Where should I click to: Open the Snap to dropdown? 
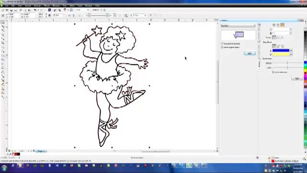click(x=97, y=10)
